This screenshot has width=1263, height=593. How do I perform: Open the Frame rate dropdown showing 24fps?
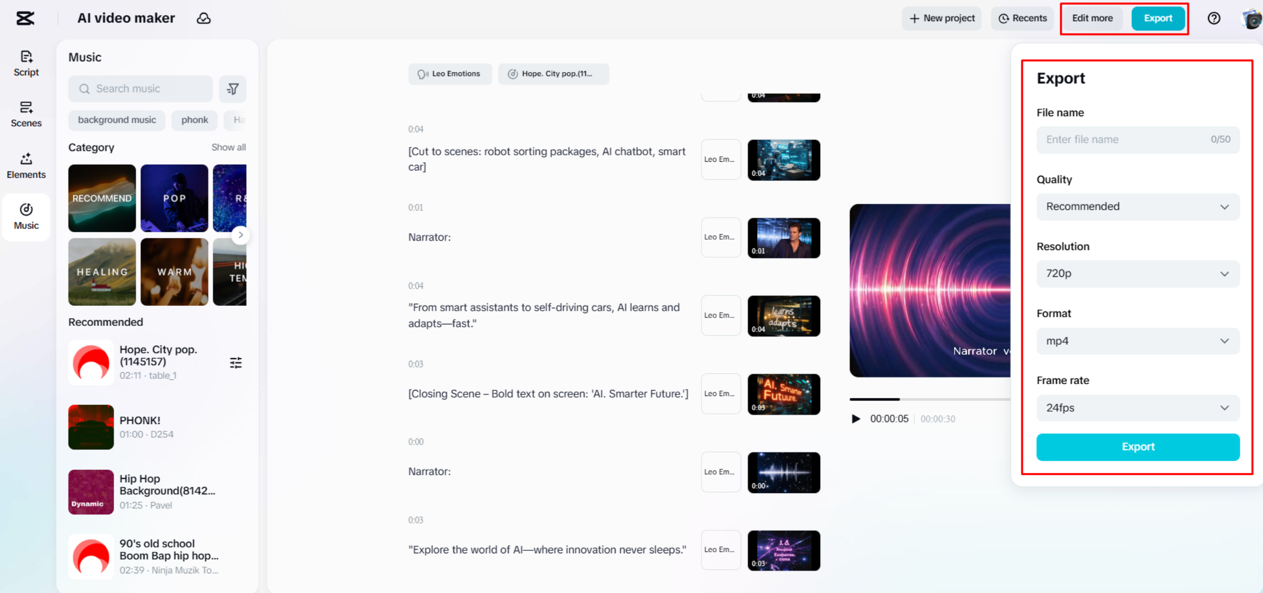(x=1137, y=408)
